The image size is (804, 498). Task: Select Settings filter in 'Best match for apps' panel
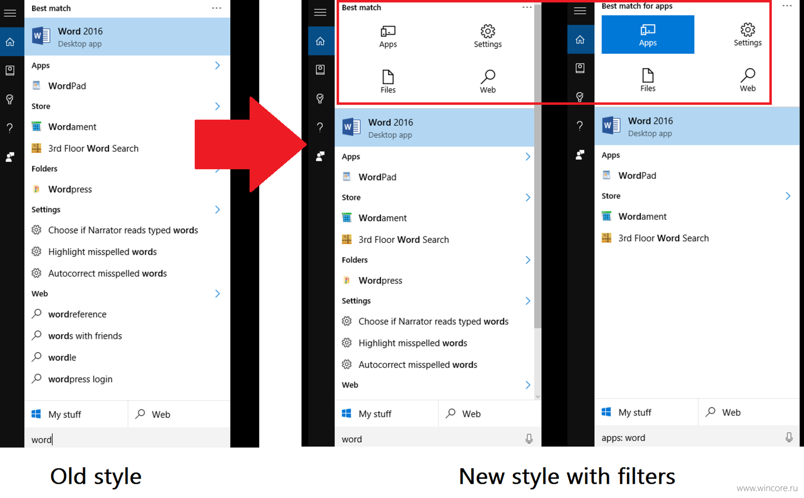click(747, 35)
